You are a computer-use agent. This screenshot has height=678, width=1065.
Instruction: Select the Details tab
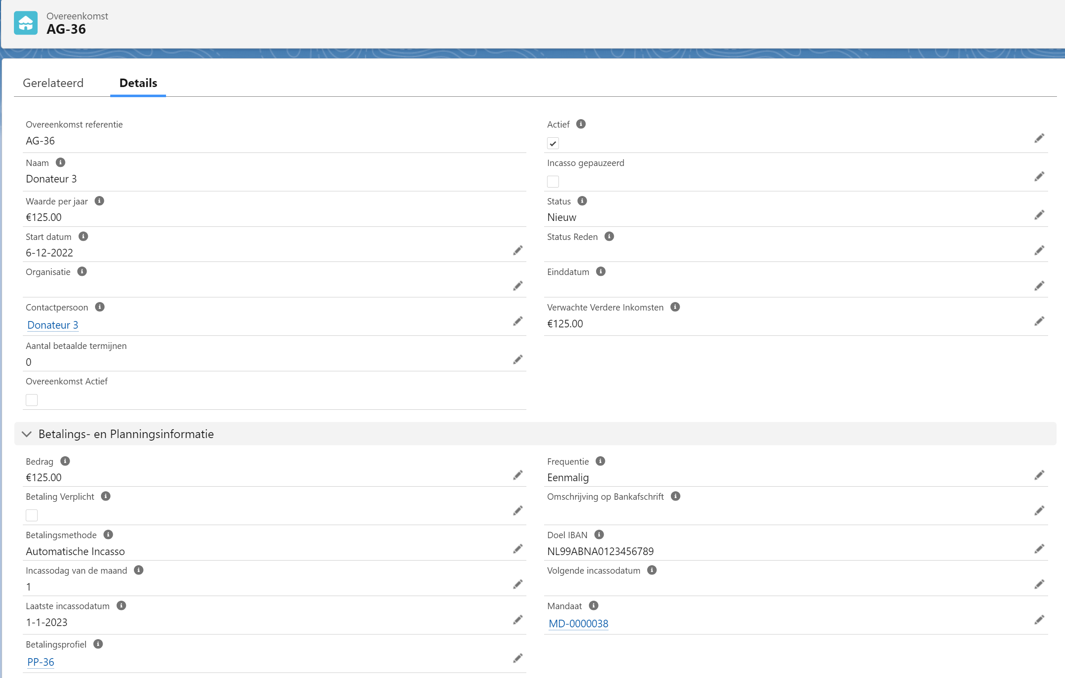pos(138,83)
